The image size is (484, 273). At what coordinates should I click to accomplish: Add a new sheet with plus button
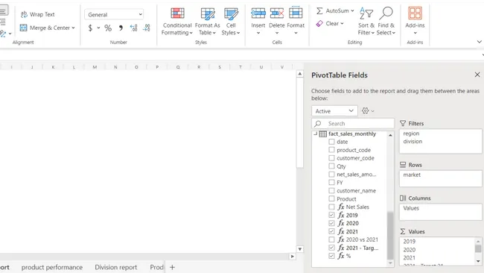172,267
